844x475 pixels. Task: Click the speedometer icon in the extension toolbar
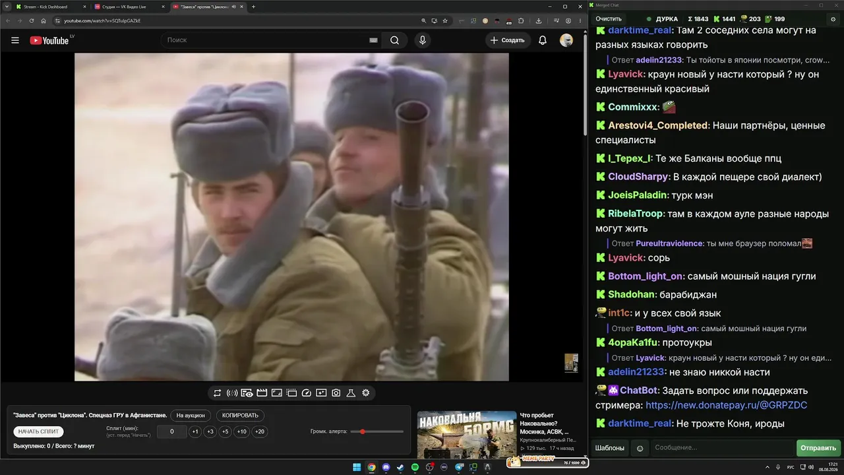point(306,393)
